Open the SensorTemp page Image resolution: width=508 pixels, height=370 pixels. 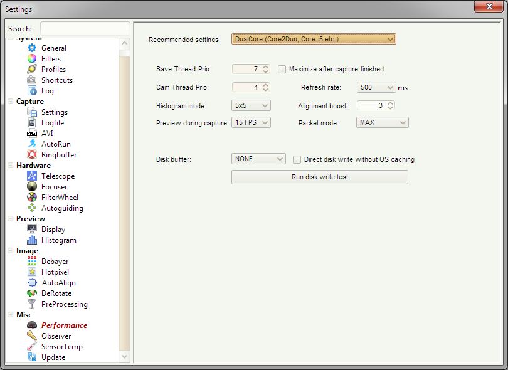[x=62, y=347]
